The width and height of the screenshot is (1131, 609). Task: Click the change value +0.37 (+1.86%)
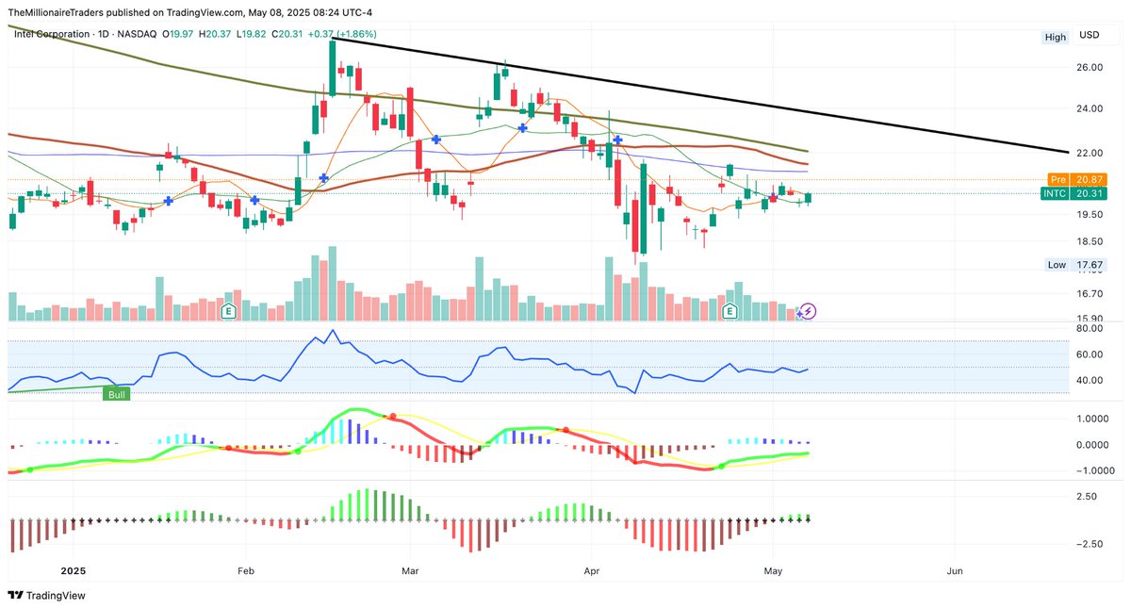(x=342, y=34)
